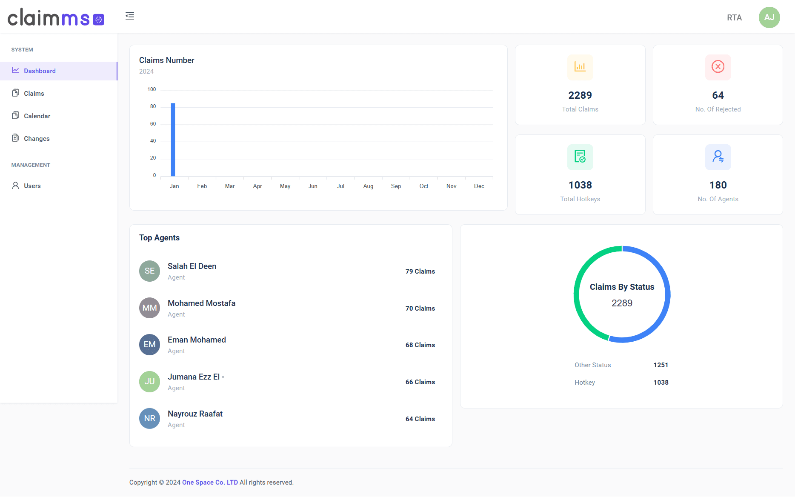Click the green checklist icon on Total Hotkeys card
This screenshot has height=497, width=795.
[x=580, y=157]
